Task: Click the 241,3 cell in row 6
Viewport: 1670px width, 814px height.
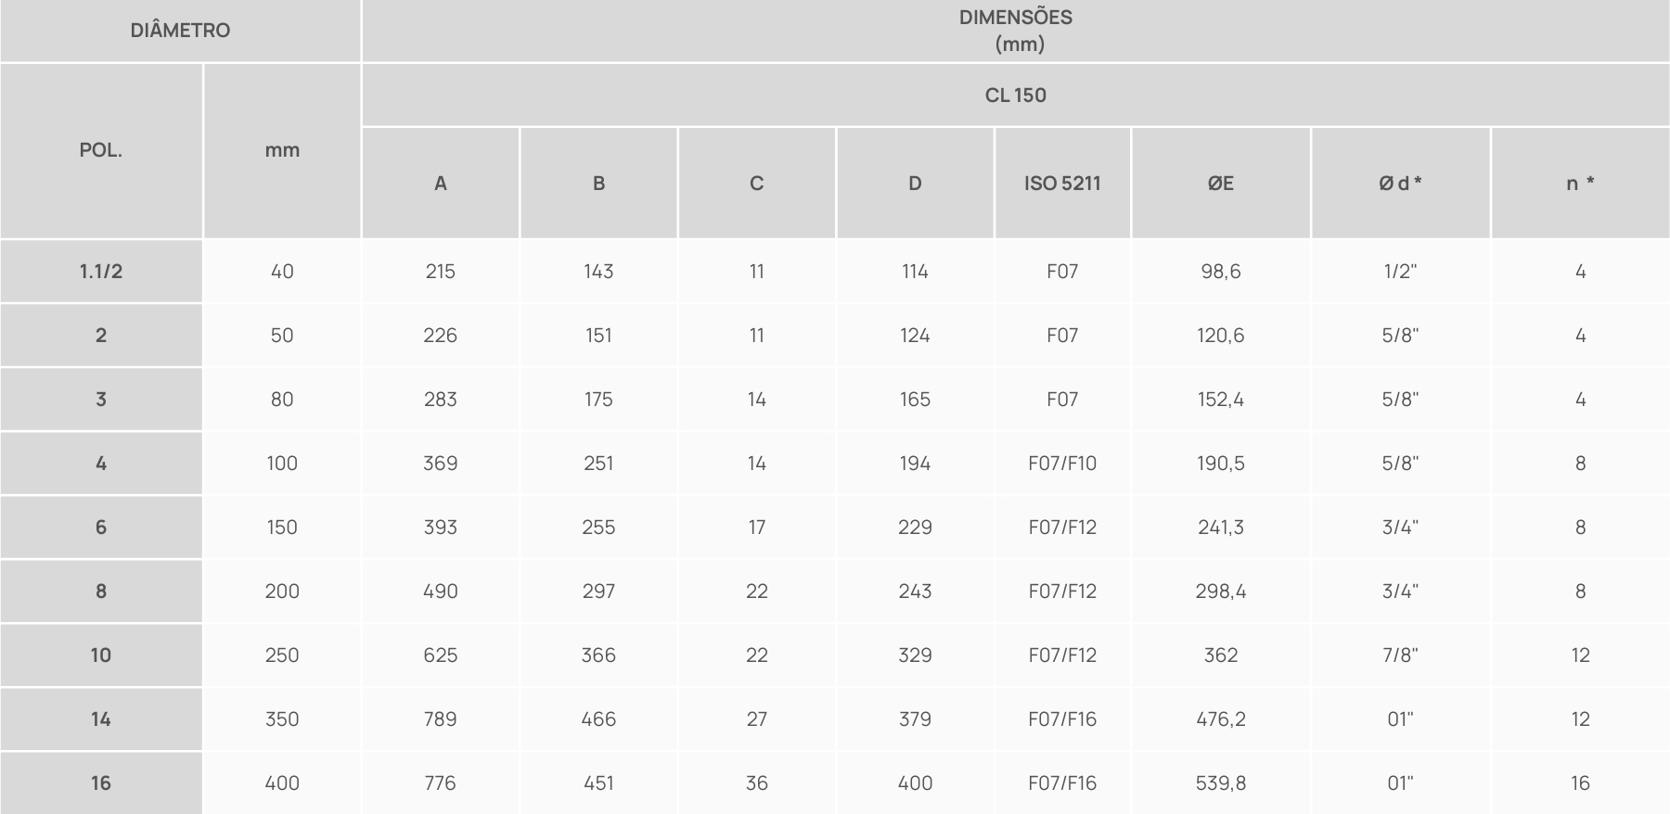Action: click(1221, 528)
